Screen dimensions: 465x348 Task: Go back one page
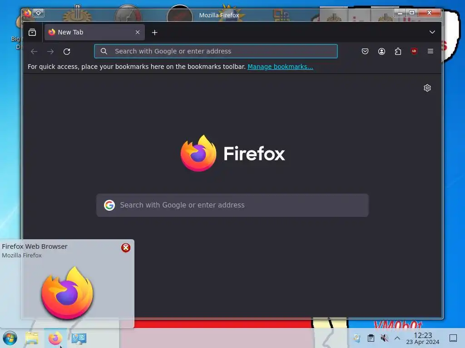coord(34,52)
